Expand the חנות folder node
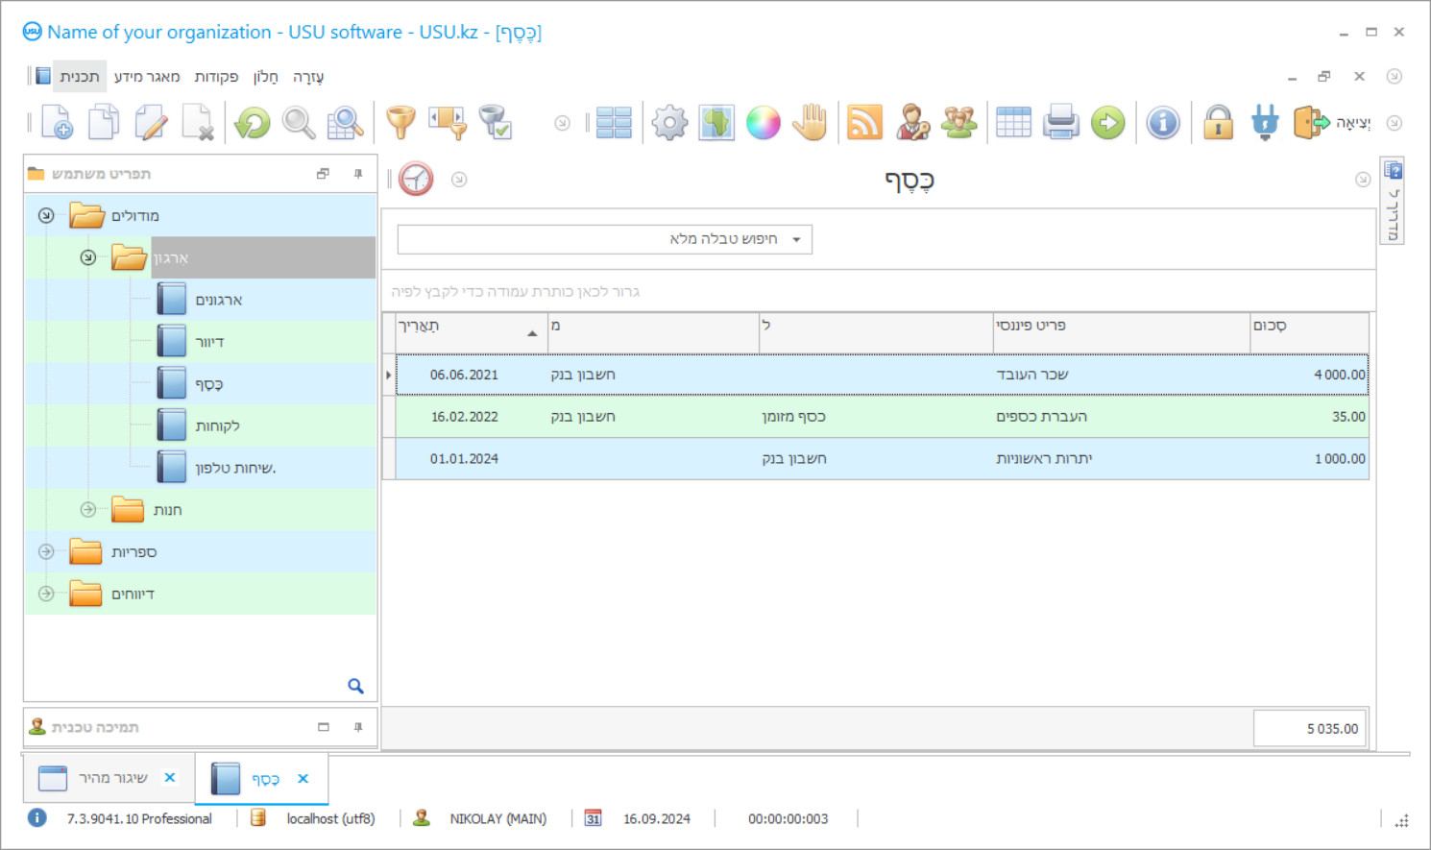The height and width of the screenshot is (850, 1431). (x=88, y=509)
